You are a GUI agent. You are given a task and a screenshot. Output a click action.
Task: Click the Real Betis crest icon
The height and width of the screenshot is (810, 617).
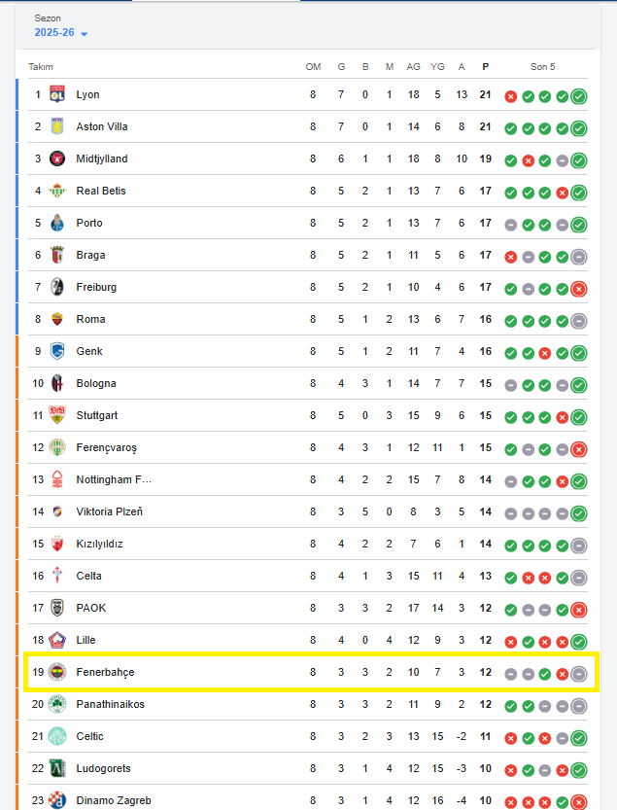(x=57, y=191)
